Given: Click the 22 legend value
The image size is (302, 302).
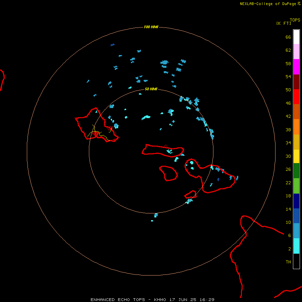Looking at the screenshot, I should [288, 183].
